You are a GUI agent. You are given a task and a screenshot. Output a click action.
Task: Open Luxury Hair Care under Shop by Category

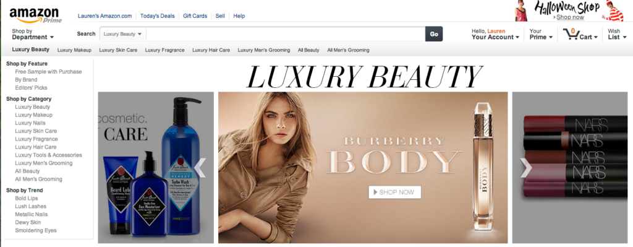(x=36, y=147)
